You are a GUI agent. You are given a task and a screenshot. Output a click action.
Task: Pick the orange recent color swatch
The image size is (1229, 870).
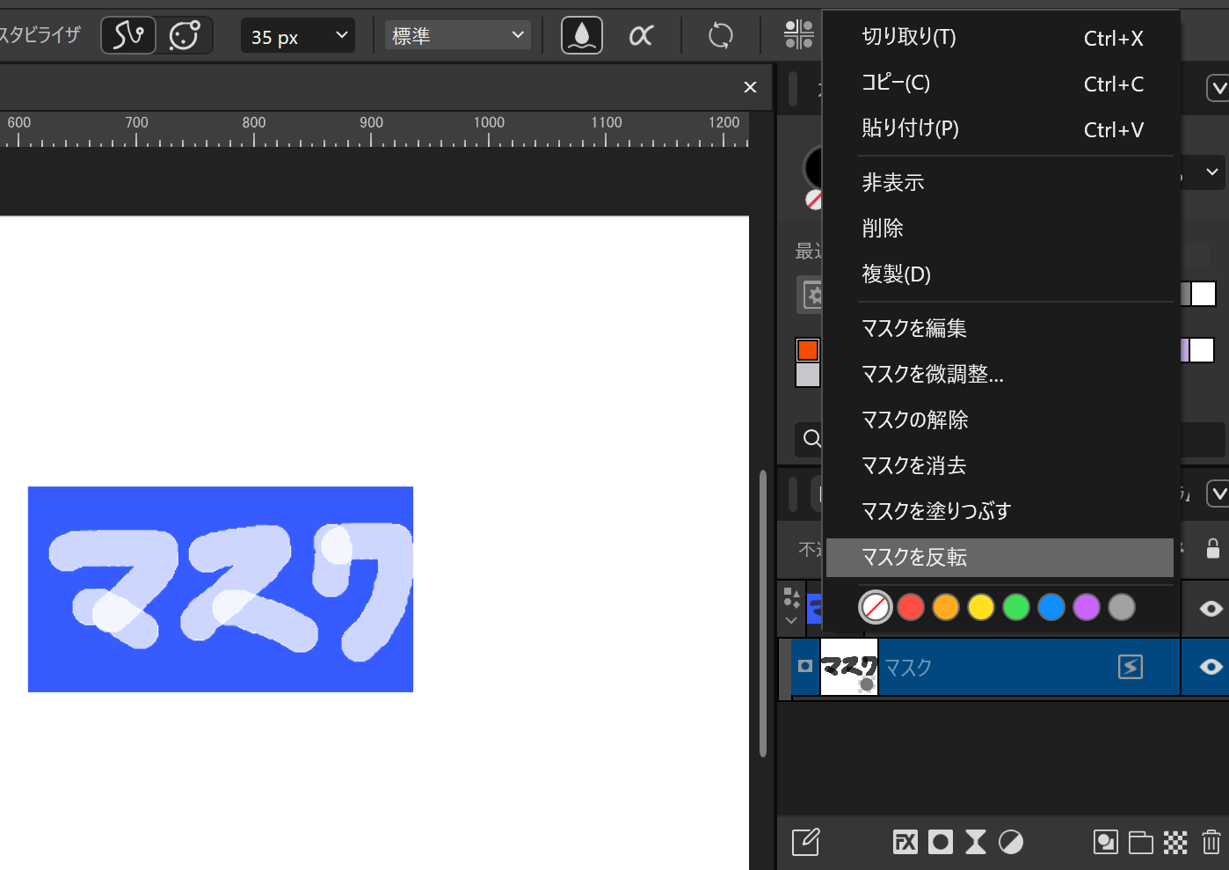click(x=808, y=350)
